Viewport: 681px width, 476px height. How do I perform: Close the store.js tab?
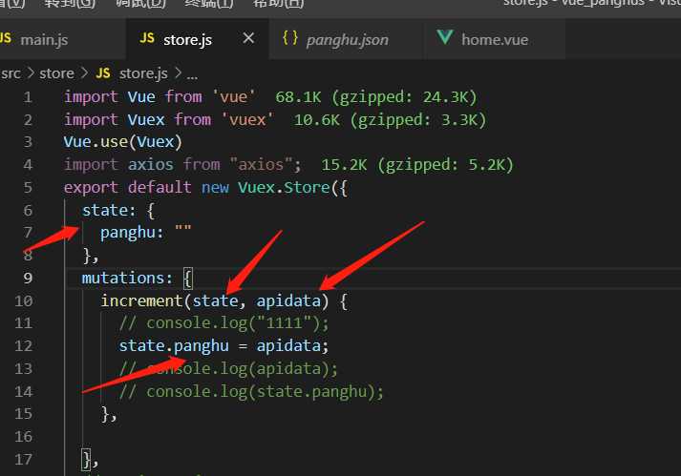pos(248,38)
